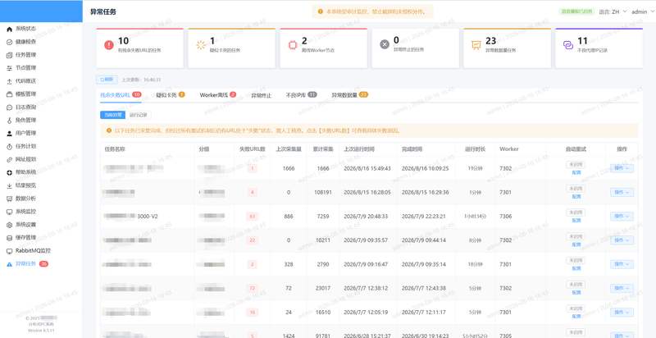Click the gray X icon on card 0
The height and width of the screenshot is (338, 656).
pyautogui.click(x=385, y=45)
